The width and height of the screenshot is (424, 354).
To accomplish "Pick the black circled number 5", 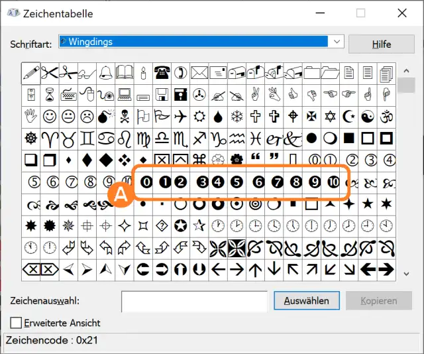I will (237, 182).
